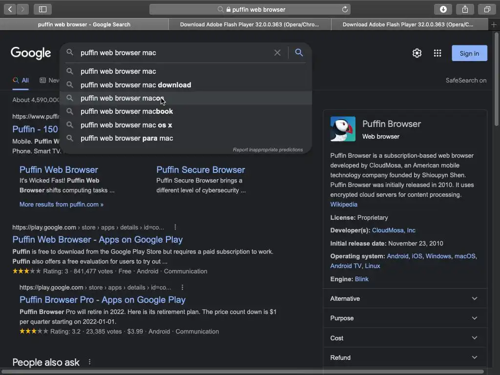Toggle the Safari sidebar button
The height and width of the screenshot is (375, 500).
(x=43, y=9)
